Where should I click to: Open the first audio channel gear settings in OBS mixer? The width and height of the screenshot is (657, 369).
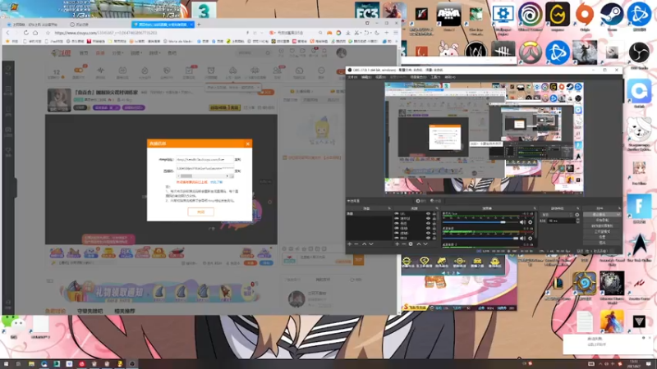[x=530, y=222]
